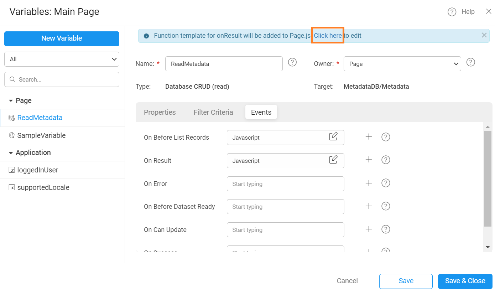This screenshot has width=495, height=290.
Task: Click the New Variable button
Action: [62, 38]
